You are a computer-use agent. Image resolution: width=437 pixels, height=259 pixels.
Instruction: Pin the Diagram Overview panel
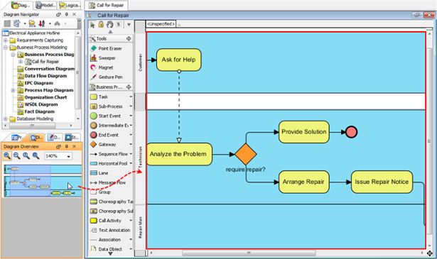(67, 146)
